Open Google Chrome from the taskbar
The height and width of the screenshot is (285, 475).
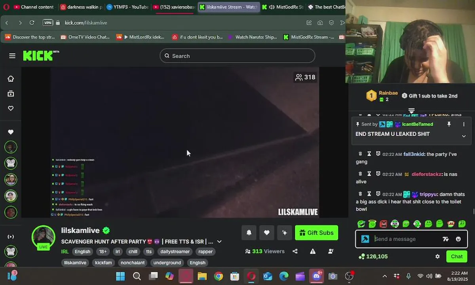click(218, 276)
